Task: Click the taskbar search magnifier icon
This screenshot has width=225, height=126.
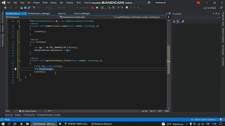Action: coord(9,124)
